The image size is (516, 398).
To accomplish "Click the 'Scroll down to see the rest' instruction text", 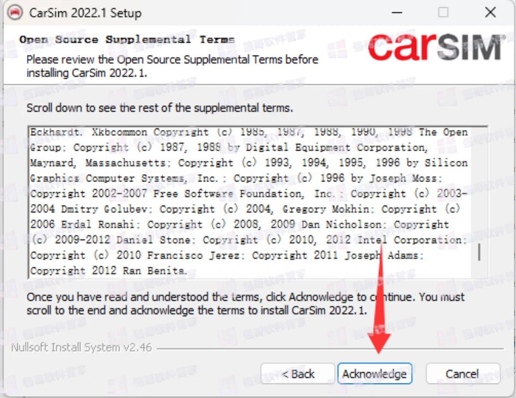I will 160,108.
